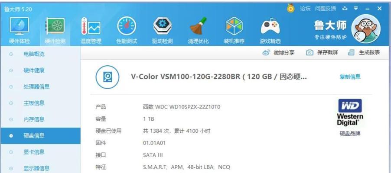Launch 性能测试 speedometer icon
This screenshot has height=173, width=391.
pos(127,26)
